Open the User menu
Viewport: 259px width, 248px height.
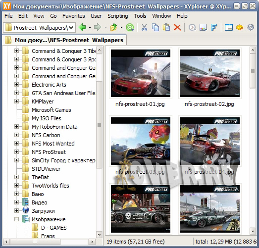click(x=96, y=16)
